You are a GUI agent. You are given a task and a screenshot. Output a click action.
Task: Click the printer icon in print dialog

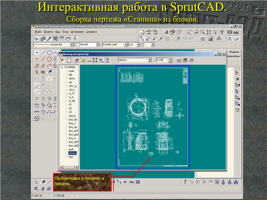coord(191,60)
